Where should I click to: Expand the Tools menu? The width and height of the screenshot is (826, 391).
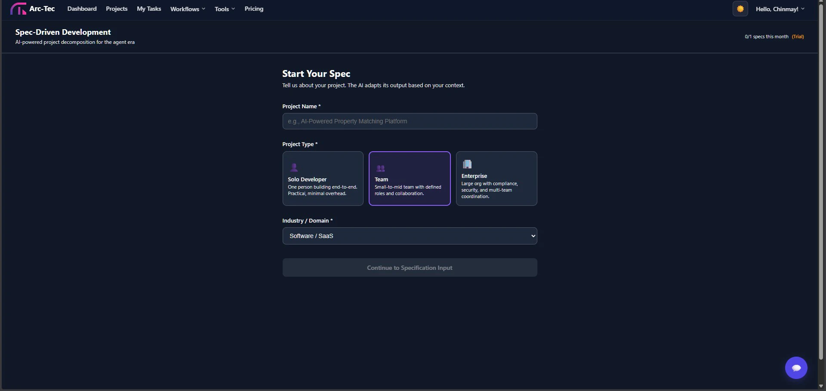point(225,9)
